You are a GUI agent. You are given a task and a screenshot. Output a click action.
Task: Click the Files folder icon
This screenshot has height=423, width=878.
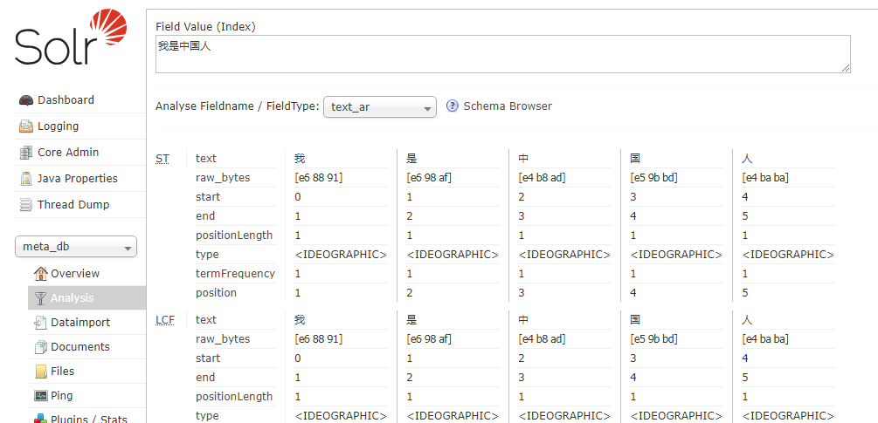tap(40, 372)
